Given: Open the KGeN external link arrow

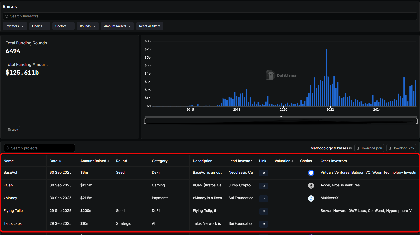Looking at the screenshot, I should click(x=264, y=186).
